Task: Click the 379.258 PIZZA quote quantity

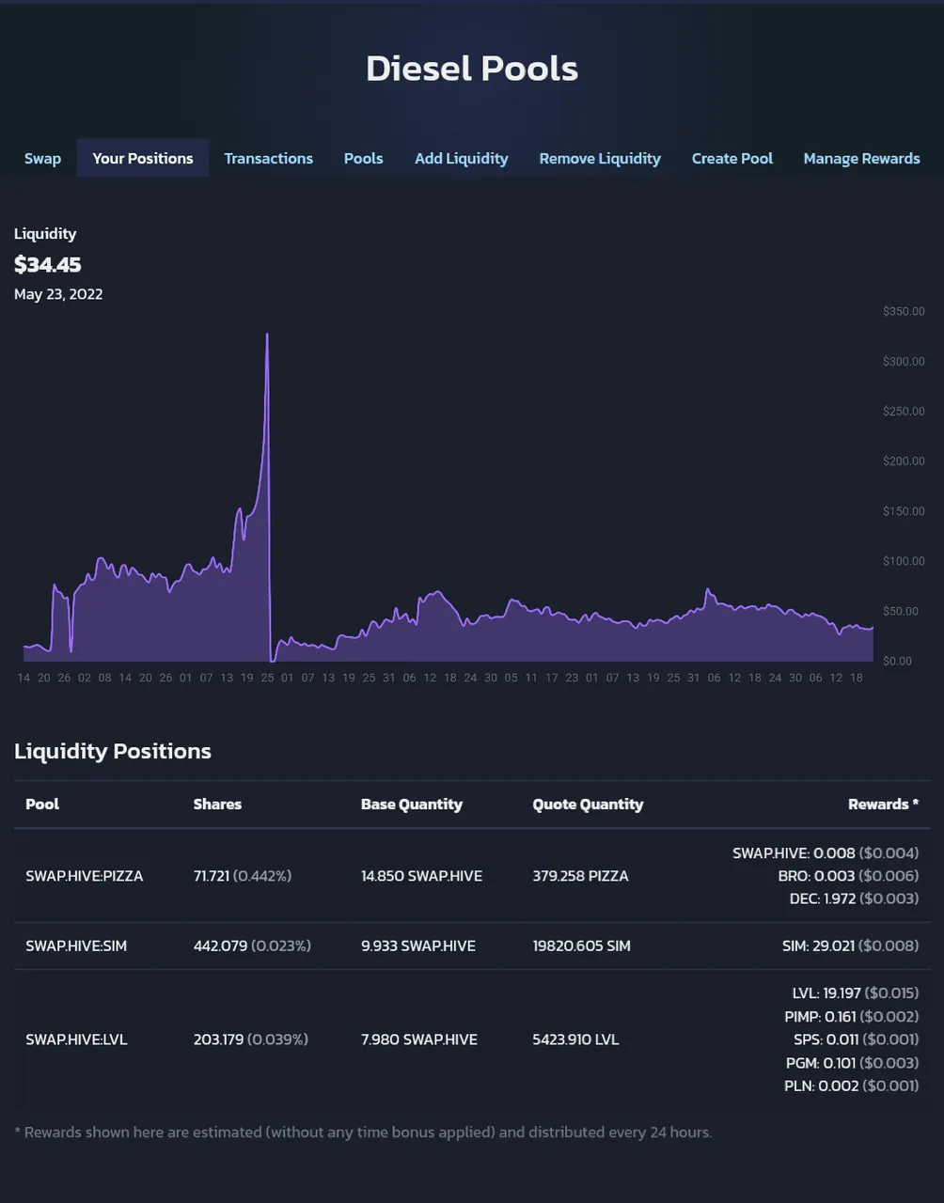Action: (580, 876)
